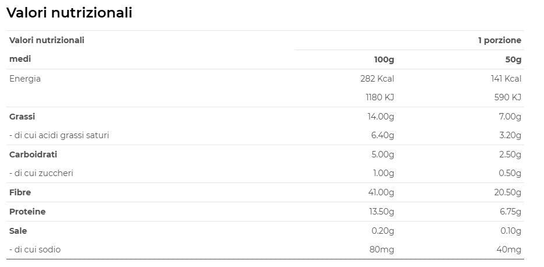Image resolution: width=544 pixels, height=267 pixels.
Task: Click the '80mg' sodium value
Action: click(x=382, y=250)
